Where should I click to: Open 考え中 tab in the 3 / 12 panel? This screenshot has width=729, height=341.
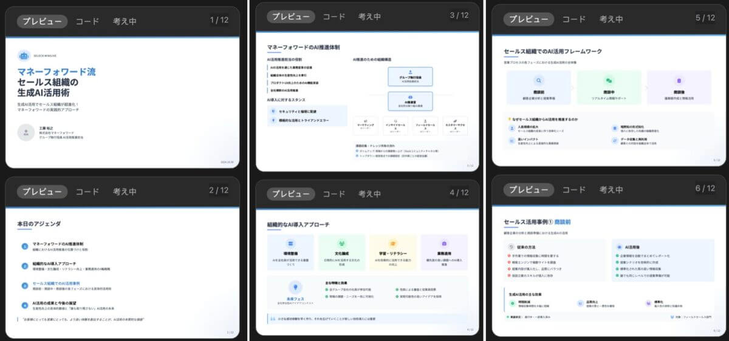[x=369, y=16]
